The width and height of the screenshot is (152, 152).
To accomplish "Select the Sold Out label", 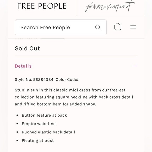I will click(27, 48).
